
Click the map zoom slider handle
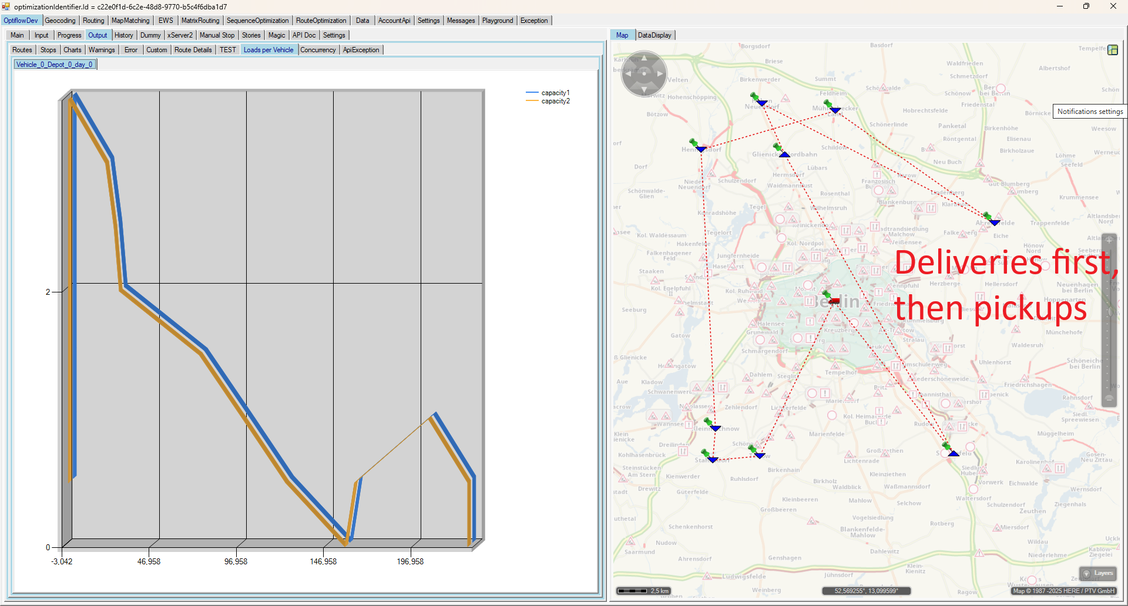point(1109,311)
